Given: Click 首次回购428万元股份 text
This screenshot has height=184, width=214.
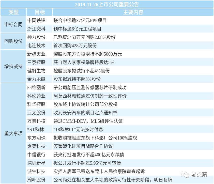Looking at the screenshot, I should tap(75, 45).
